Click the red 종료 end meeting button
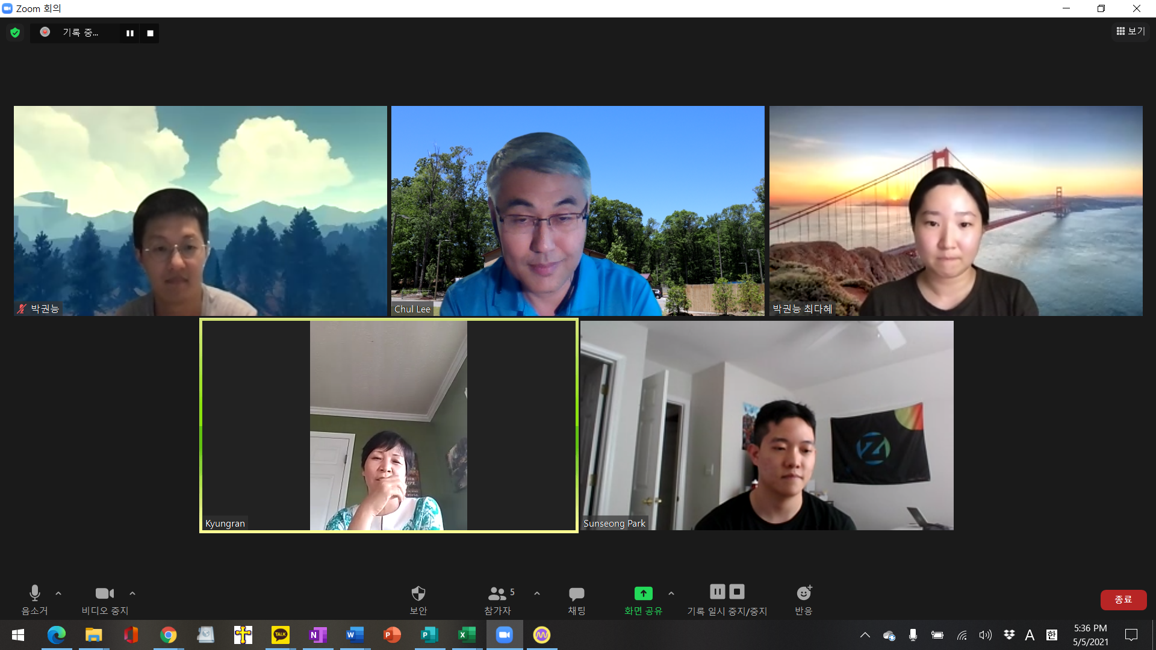1156x650 pixels. pyautogui.click(x=1123, y=599)
